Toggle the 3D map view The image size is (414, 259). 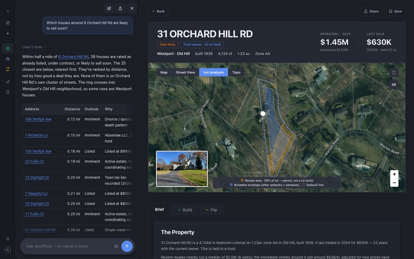pos(394,85)
